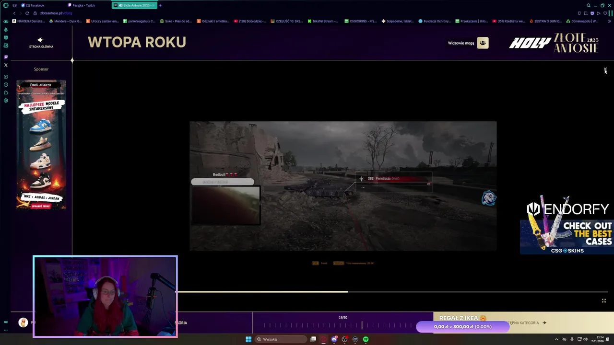Seek on the video progress bar
Viewport: 614px width, 345px height.
coord(393,291)
